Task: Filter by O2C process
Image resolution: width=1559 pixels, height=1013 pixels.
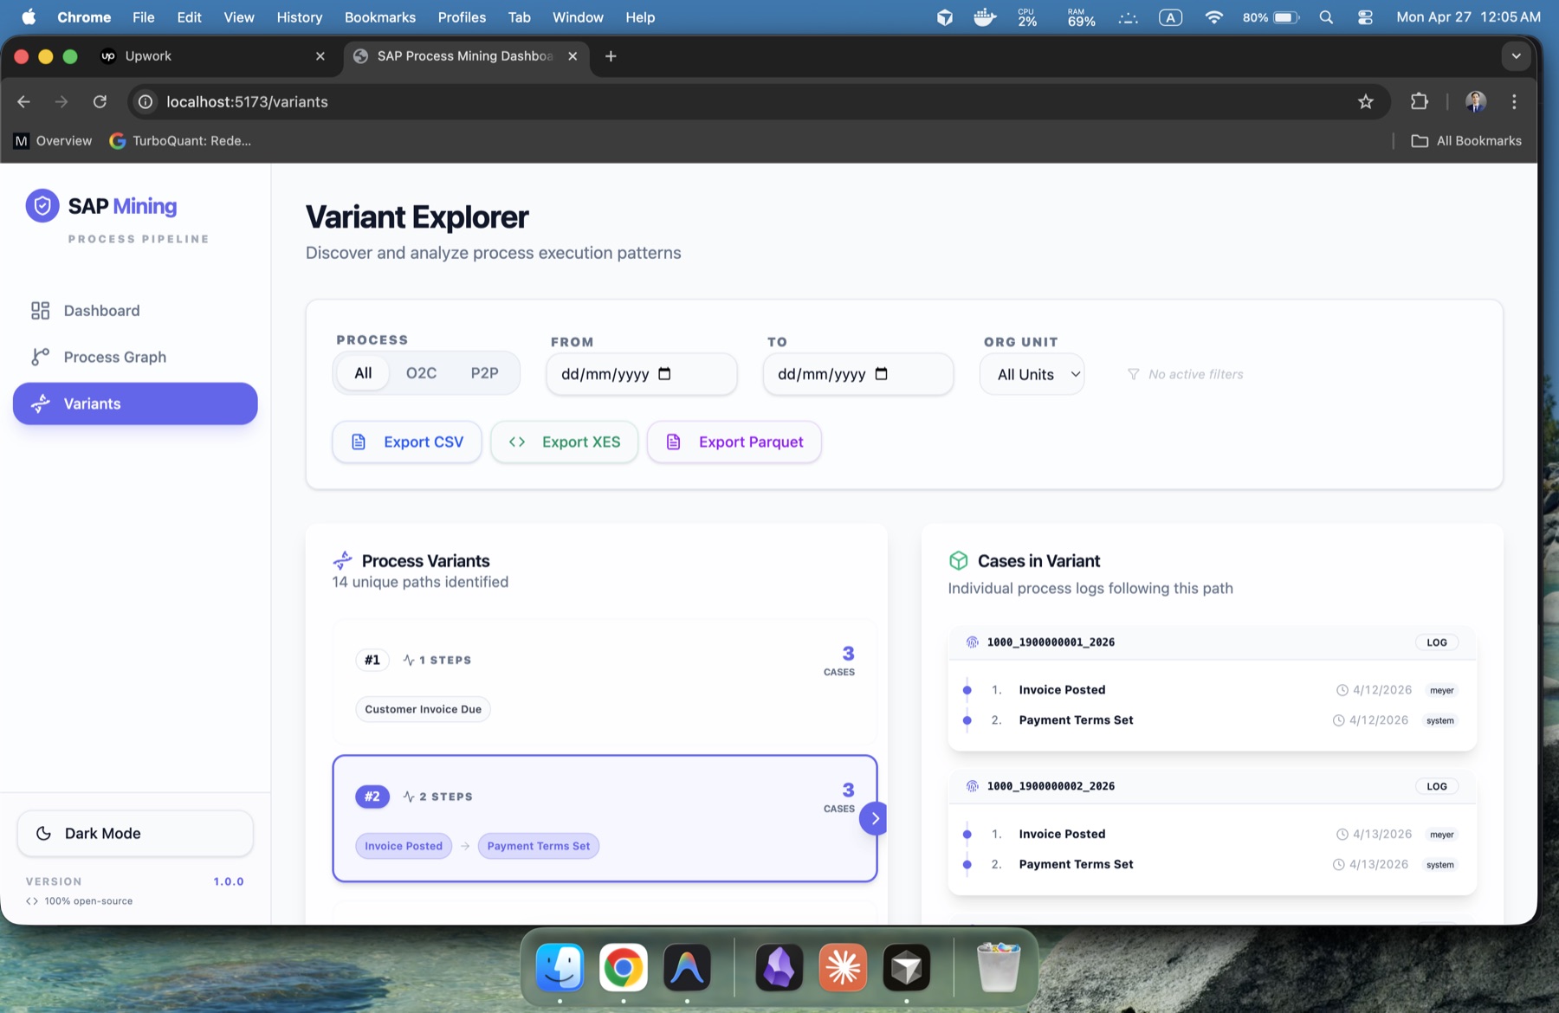Action: [421, 373]
